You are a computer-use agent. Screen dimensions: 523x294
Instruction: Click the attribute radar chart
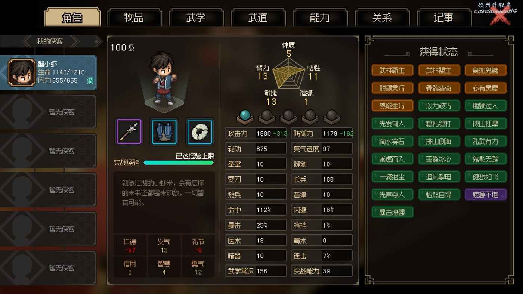(x=288, y=73)
